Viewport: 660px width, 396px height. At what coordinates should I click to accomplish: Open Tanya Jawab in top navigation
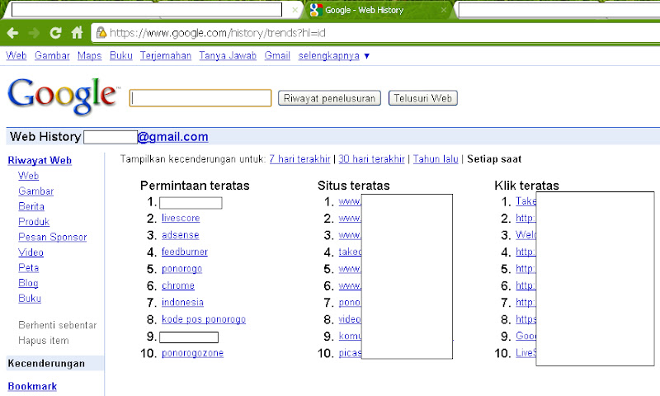point(228,55)
